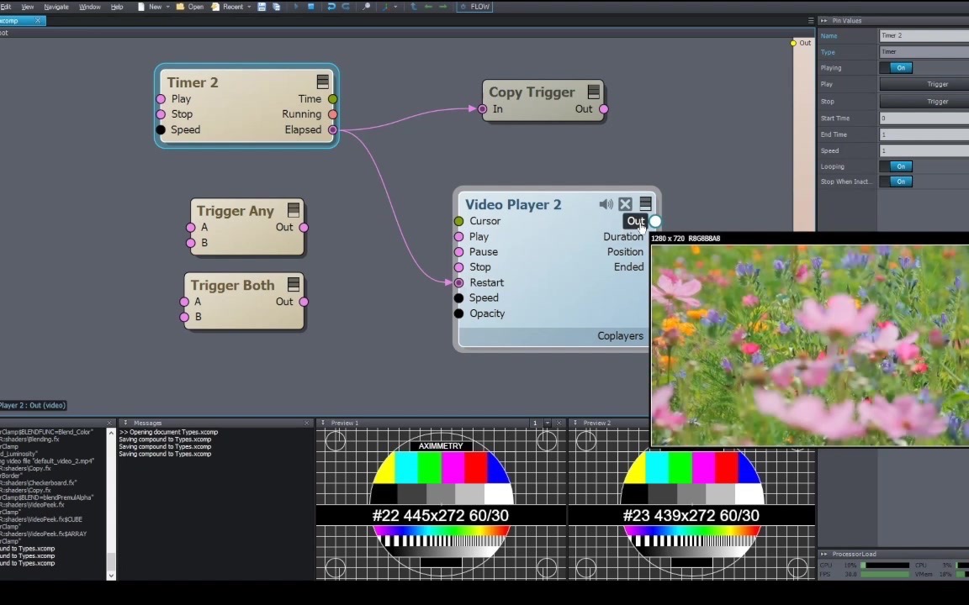The image size is (969, 605).
Task: Mute Video Player 2 with the speaker icon
Action: 606,204
